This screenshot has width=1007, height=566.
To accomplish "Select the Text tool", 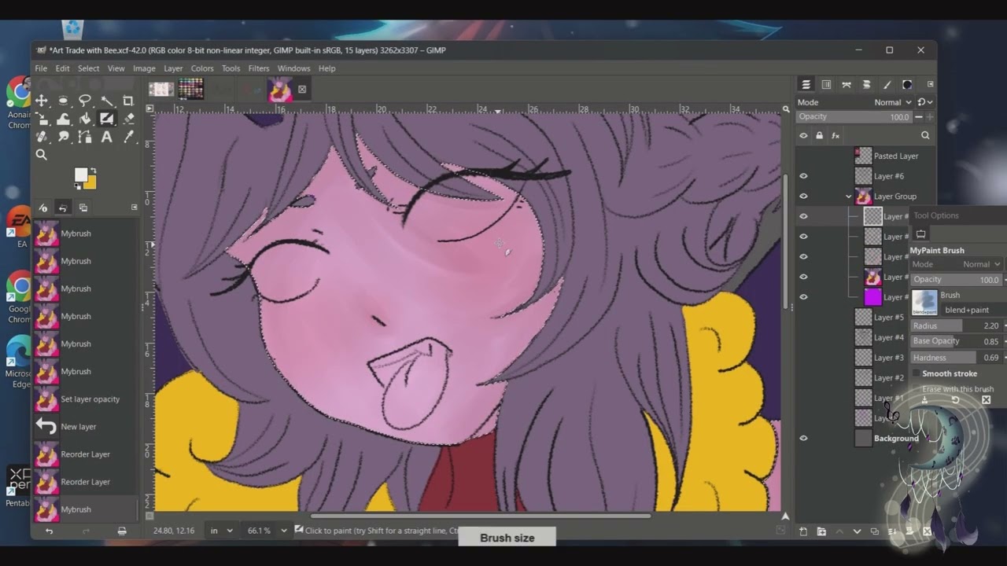I will [107, 137].
